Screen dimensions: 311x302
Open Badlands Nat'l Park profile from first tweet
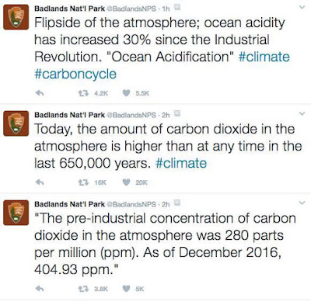[69, 9]
